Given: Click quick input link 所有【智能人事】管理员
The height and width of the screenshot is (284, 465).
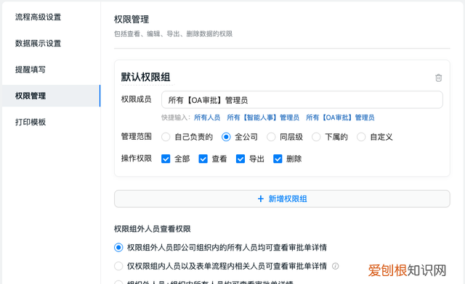Looking at the screenshot, I should 263,118.
